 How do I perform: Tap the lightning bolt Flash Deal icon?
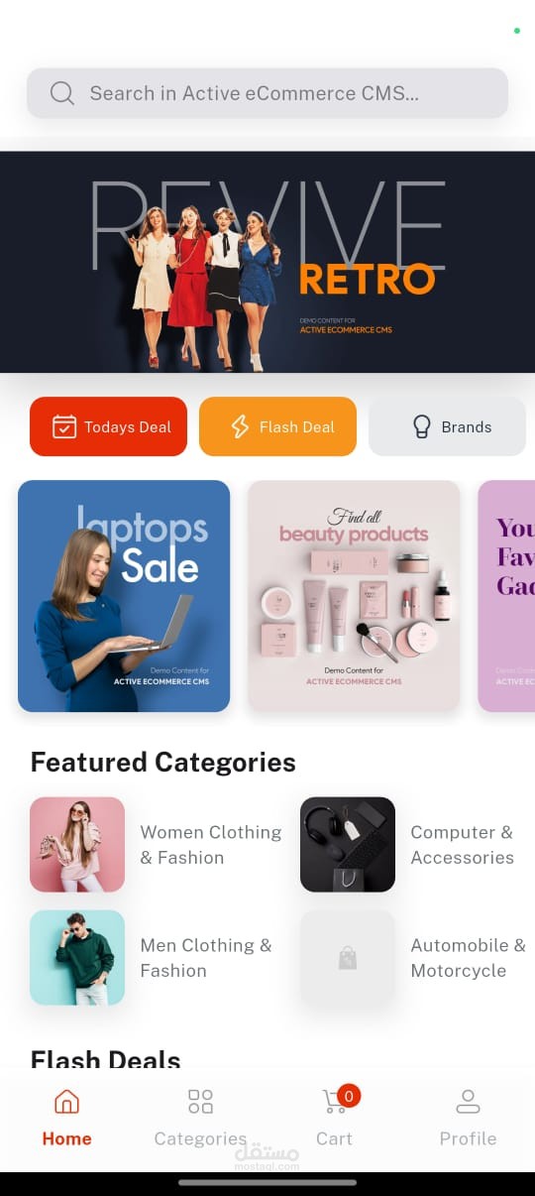pyautogui.click(x=240, y=426)
